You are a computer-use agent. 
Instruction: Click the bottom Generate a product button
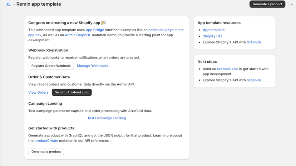[x=46, y=152]
